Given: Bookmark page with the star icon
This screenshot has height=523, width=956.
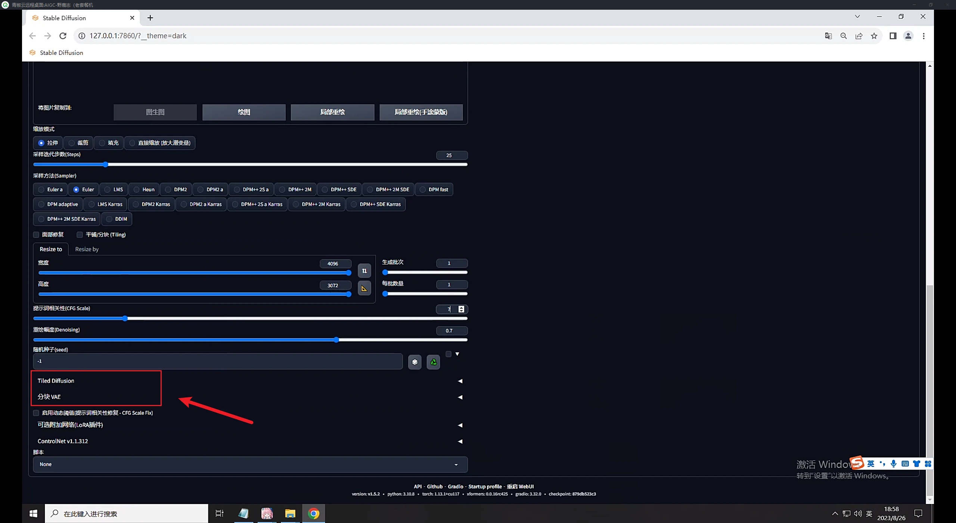Looking at the screenshot, I should [874, 36].
